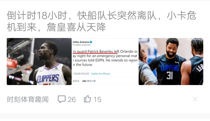Screen dimensions: 210x121
Task: Click the 2020年7月22日 tweet date
Action: 81,74
